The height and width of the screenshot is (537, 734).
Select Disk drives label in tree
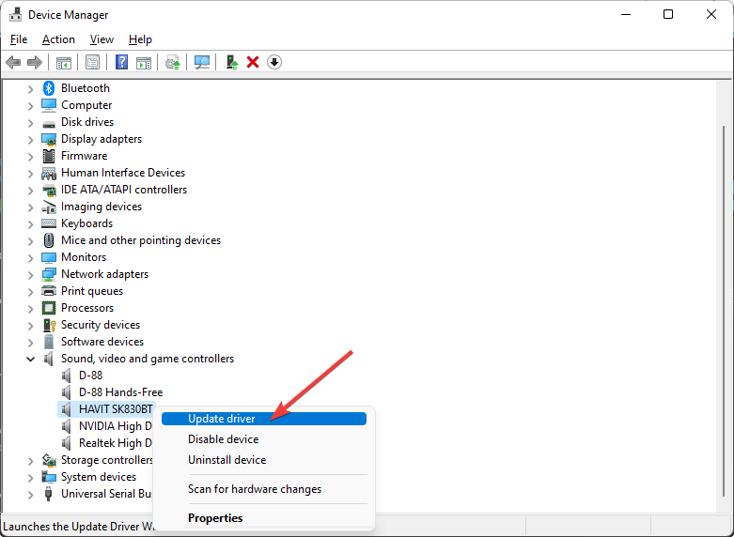tap(87, 122)
